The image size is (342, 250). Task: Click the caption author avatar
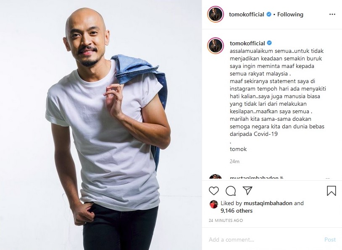point(216,46)
